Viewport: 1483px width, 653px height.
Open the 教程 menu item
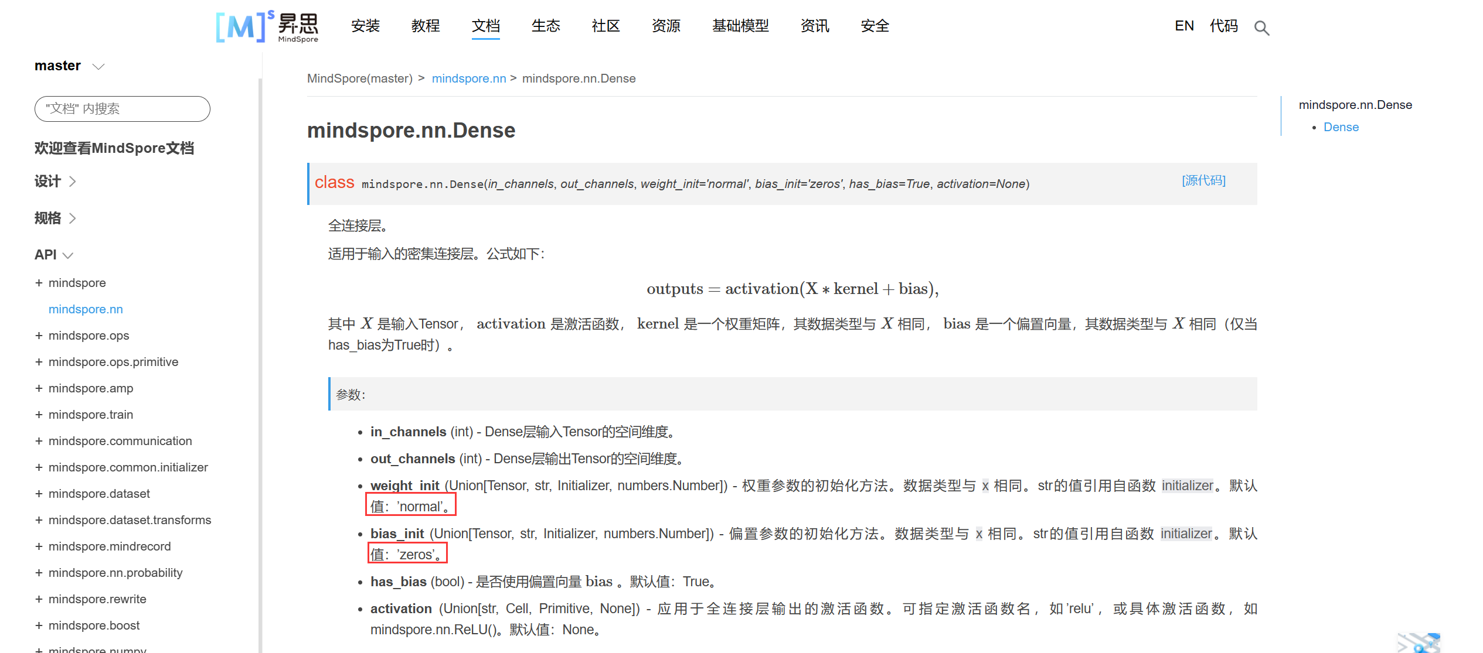426,26
